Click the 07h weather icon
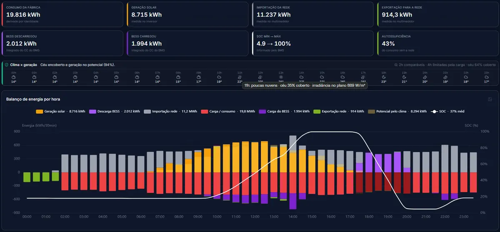The image size is (500, 232). 157,77
